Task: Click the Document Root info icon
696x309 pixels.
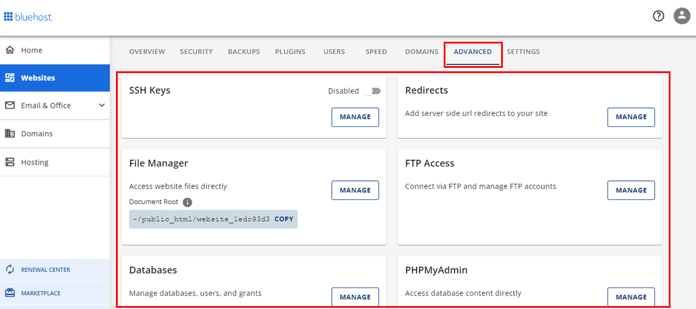Action: click(x=187, y=202)
